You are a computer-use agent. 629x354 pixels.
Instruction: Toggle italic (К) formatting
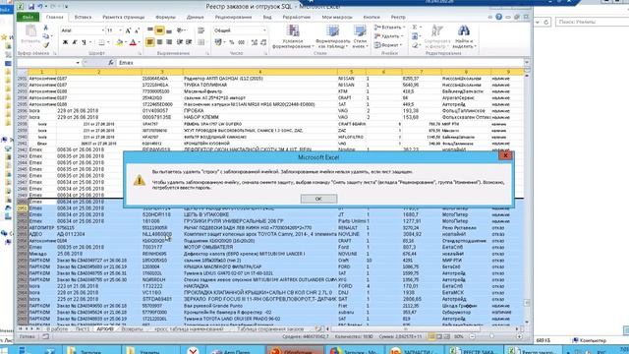pos(75,42)
